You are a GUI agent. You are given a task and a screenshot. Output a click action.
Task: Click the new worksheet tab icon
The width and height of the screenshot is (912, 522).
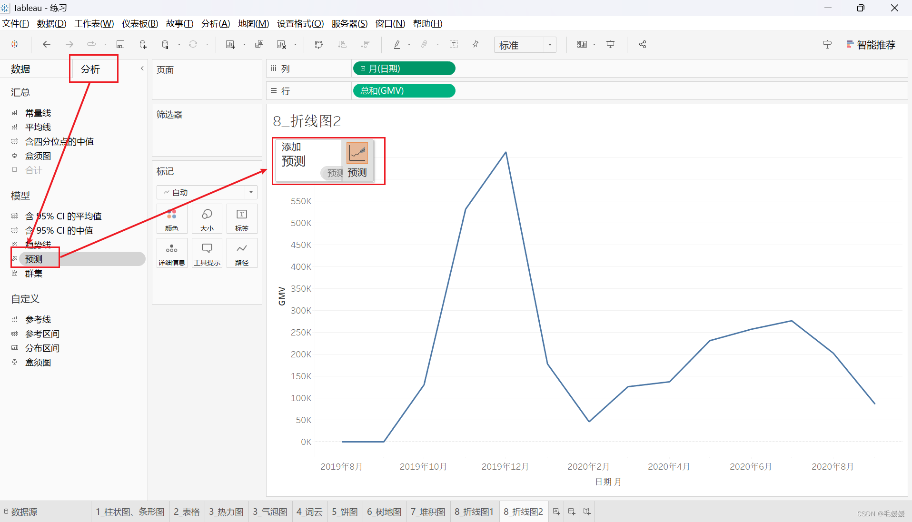(x=556, y=512)
